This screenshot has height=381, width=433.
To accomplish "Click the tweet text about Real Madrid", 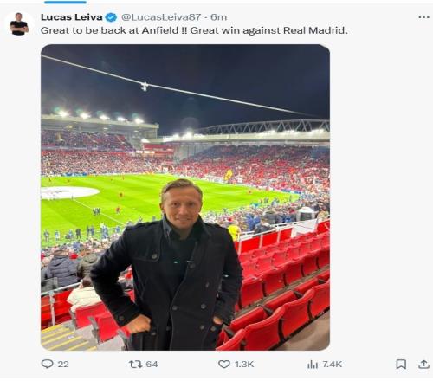I will pos(194,30).
